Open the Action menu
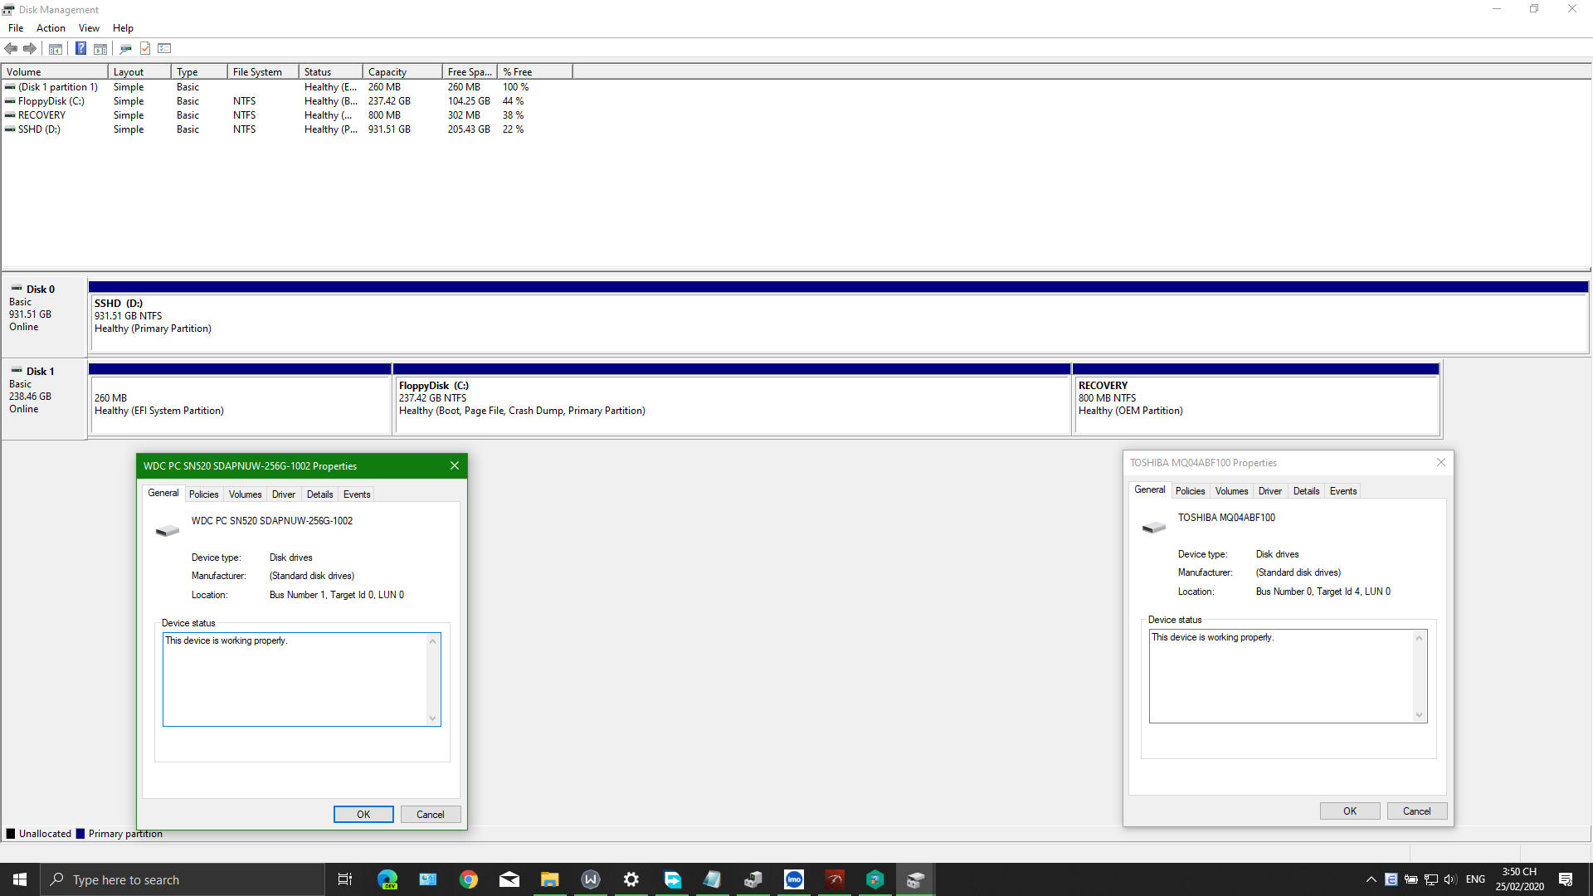The width and height of the screenshot is (1593, 896). [51, 28]
